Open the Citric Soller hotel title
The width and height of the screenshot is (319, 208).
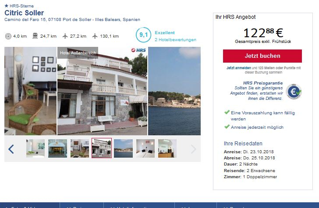point(24,13)
